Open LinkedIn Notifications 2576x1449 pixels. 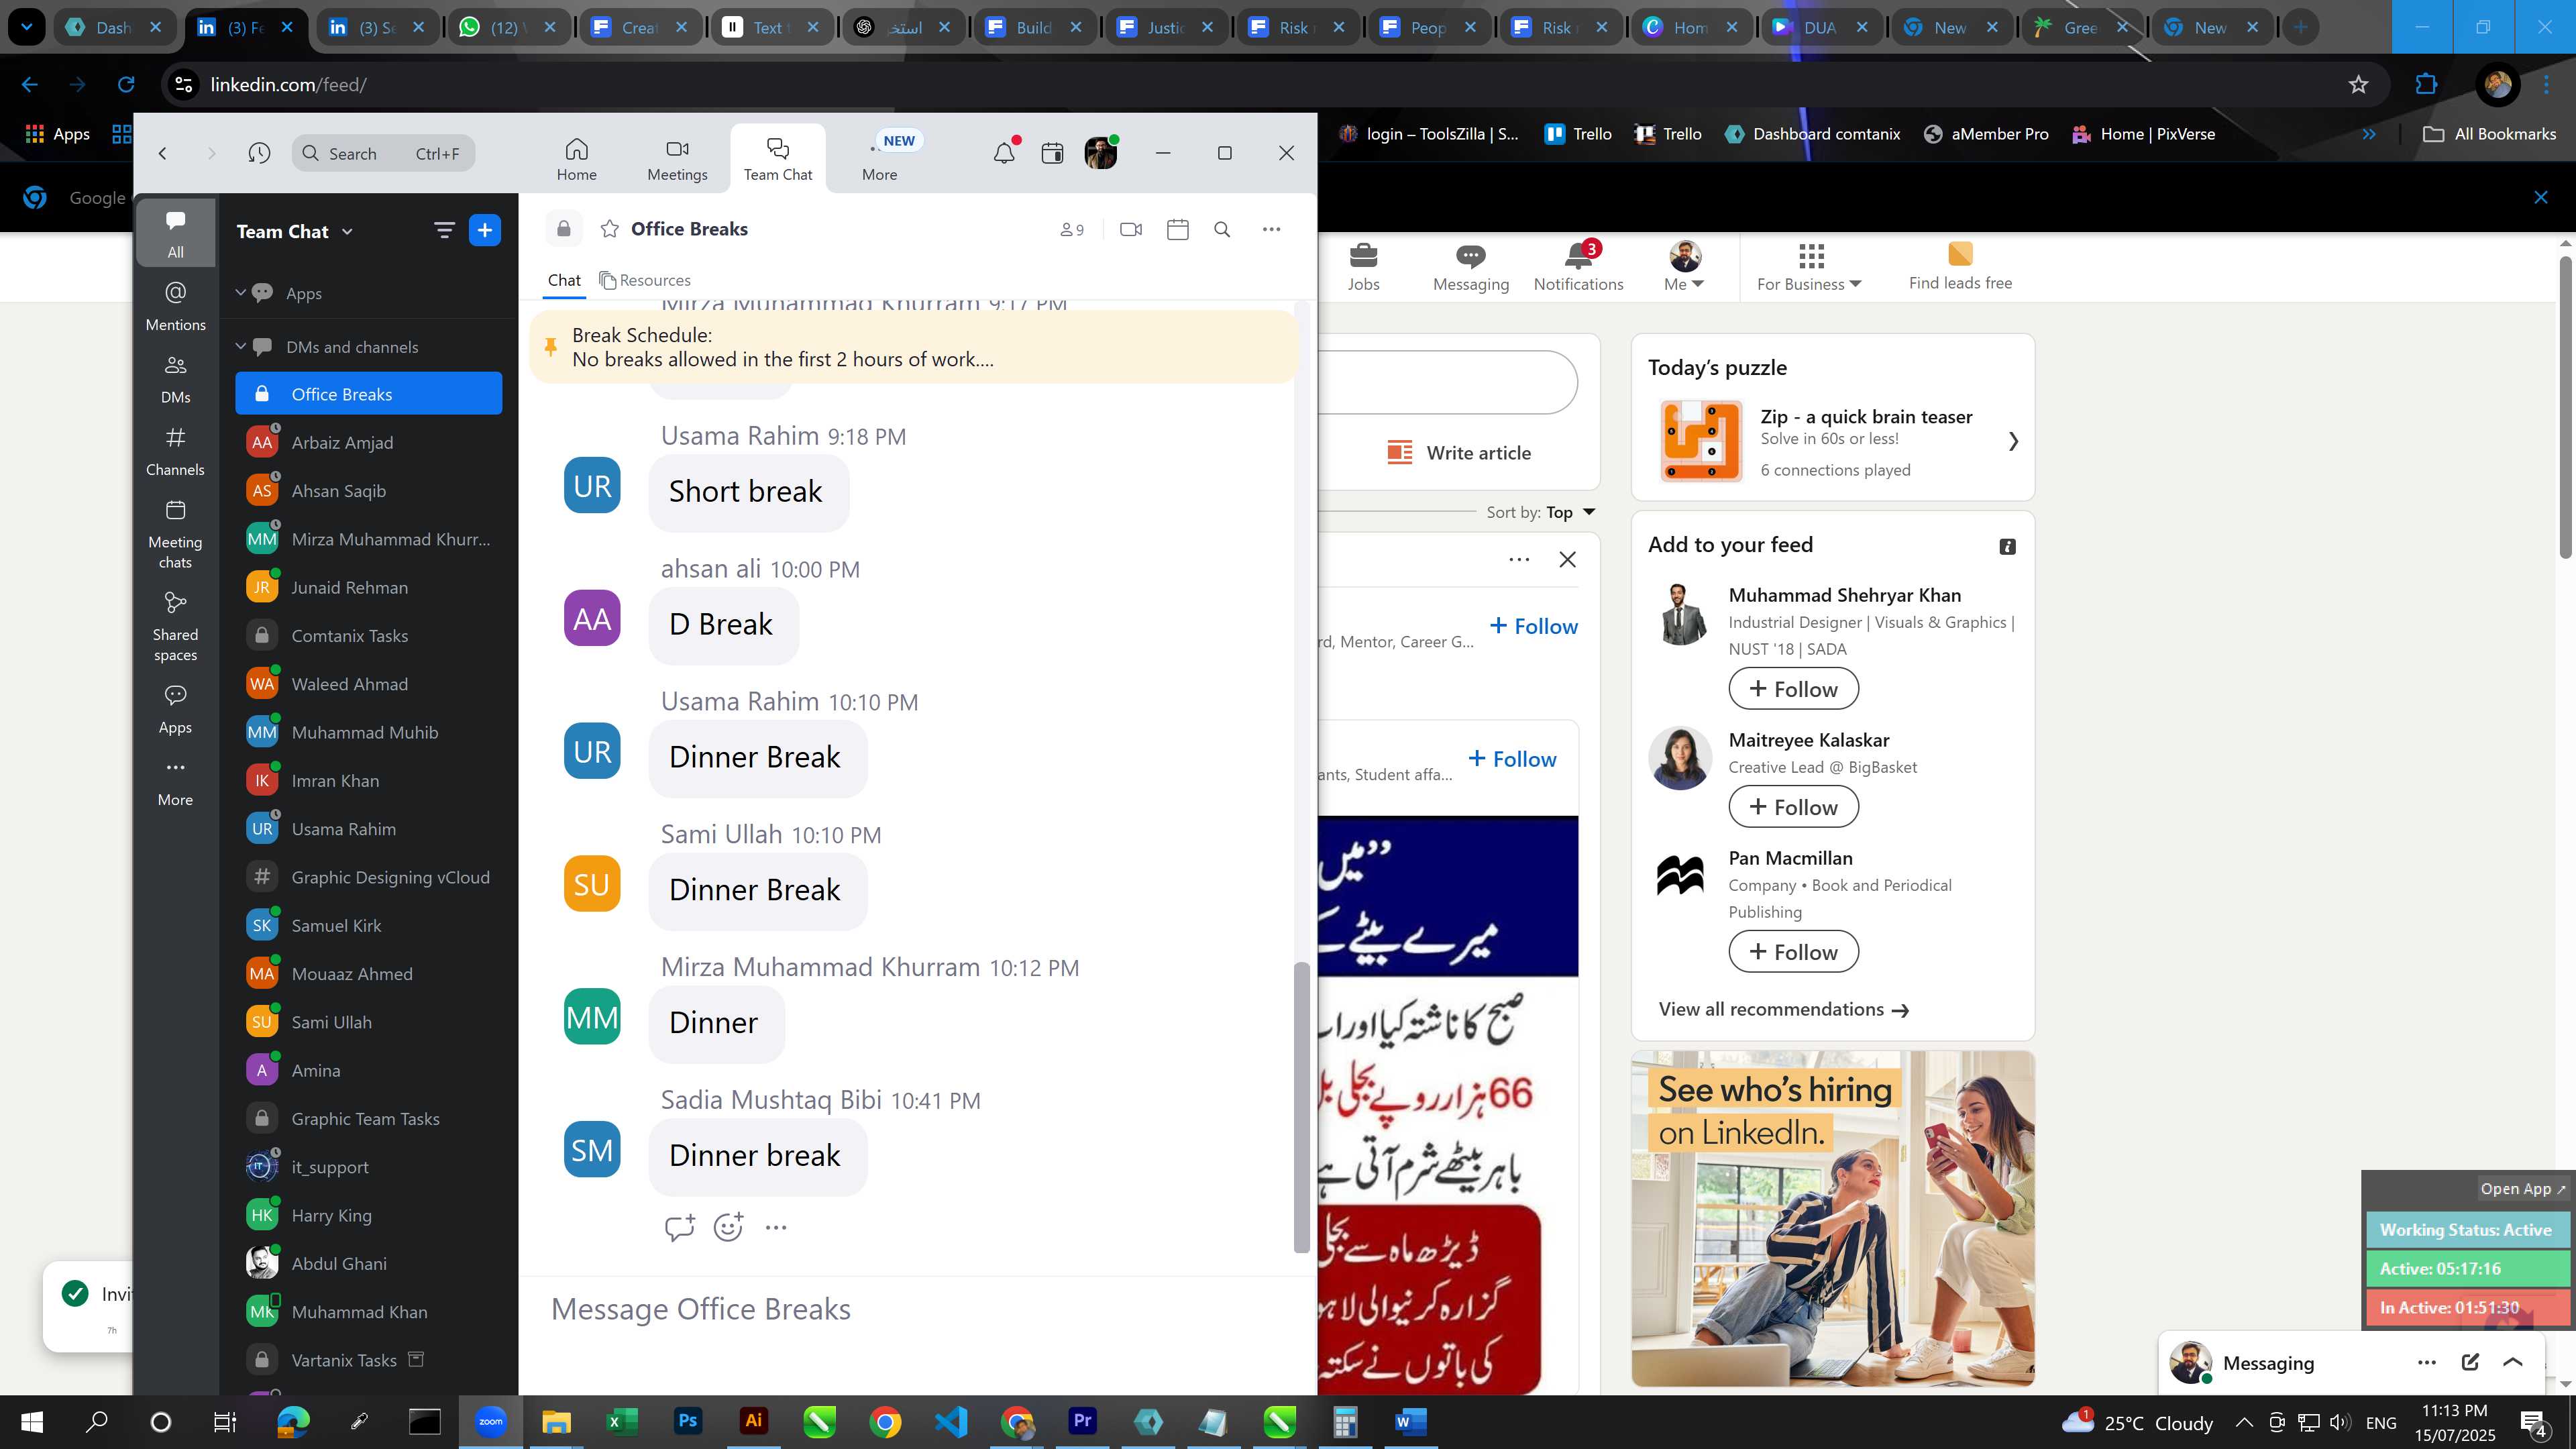1578,268
